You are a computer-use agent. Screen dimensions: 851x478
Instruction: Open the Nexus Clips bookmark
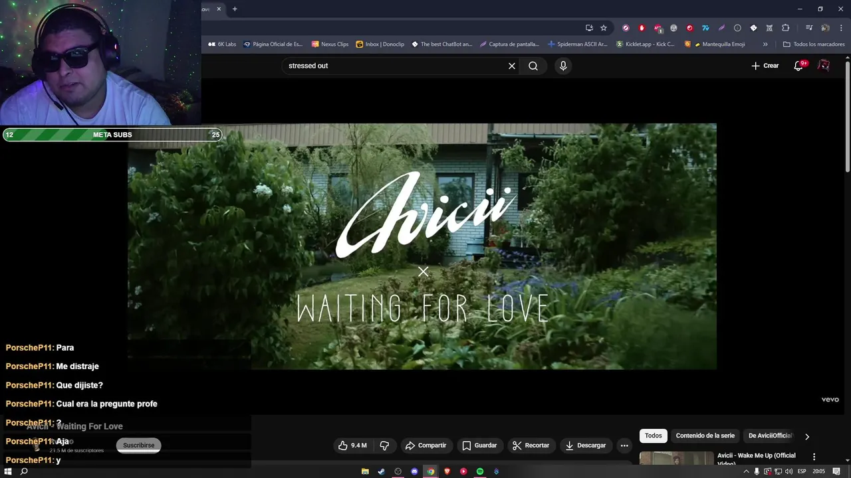pyautogui.click(x=330, y=44)
